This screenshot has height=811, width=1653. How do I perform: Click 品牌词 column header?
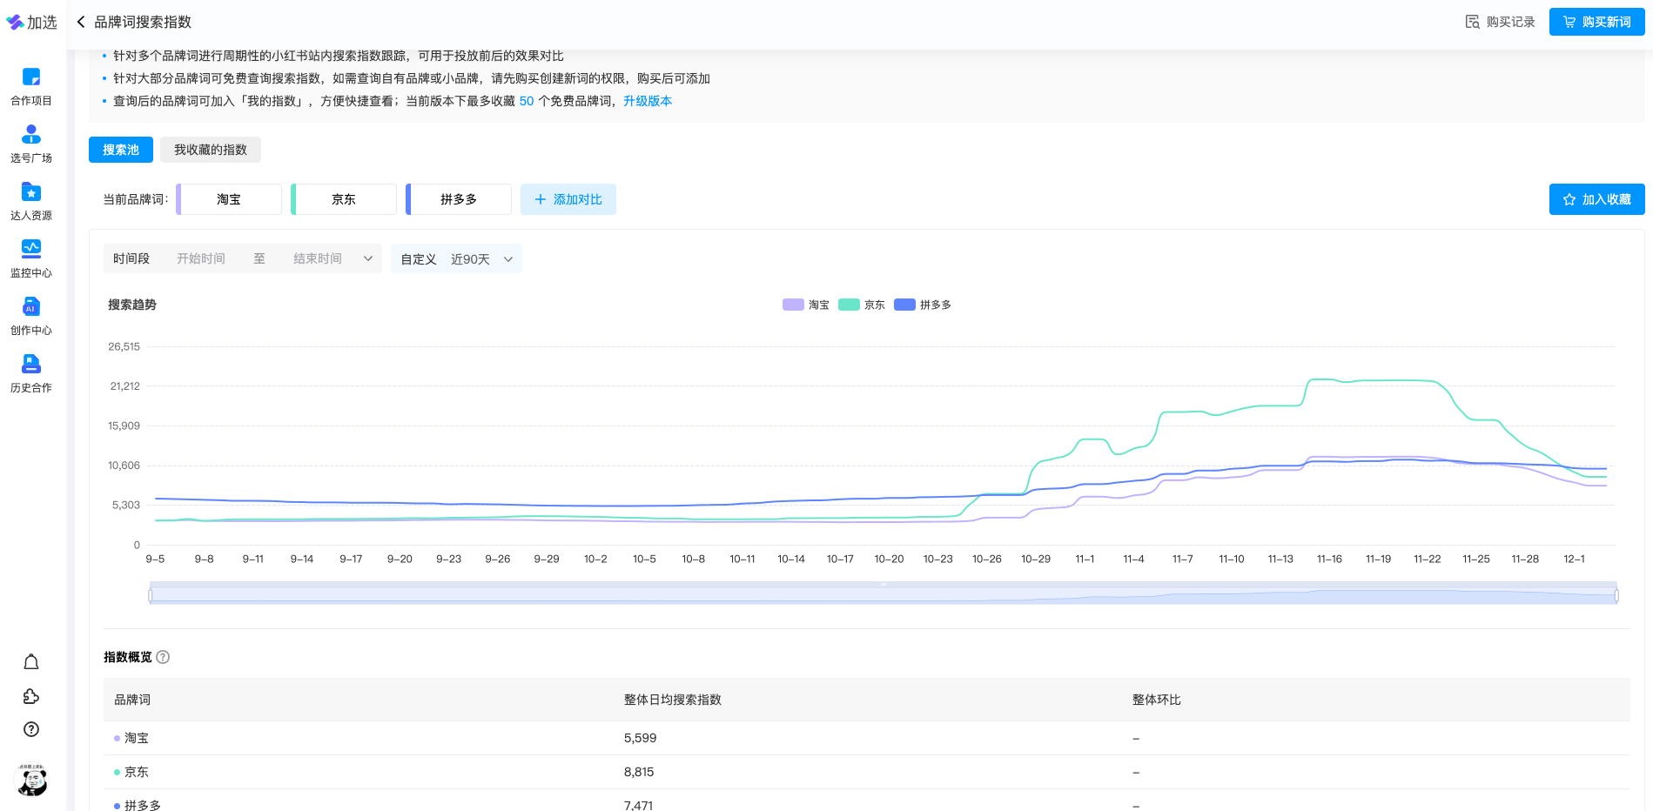click(132, 700)
